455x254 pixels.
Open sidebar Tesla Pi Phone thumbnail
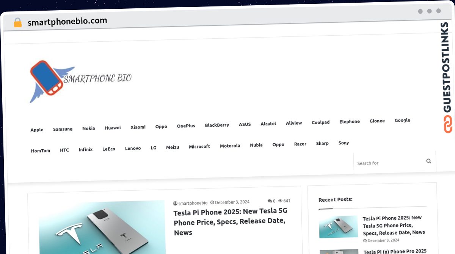point(338,227)
